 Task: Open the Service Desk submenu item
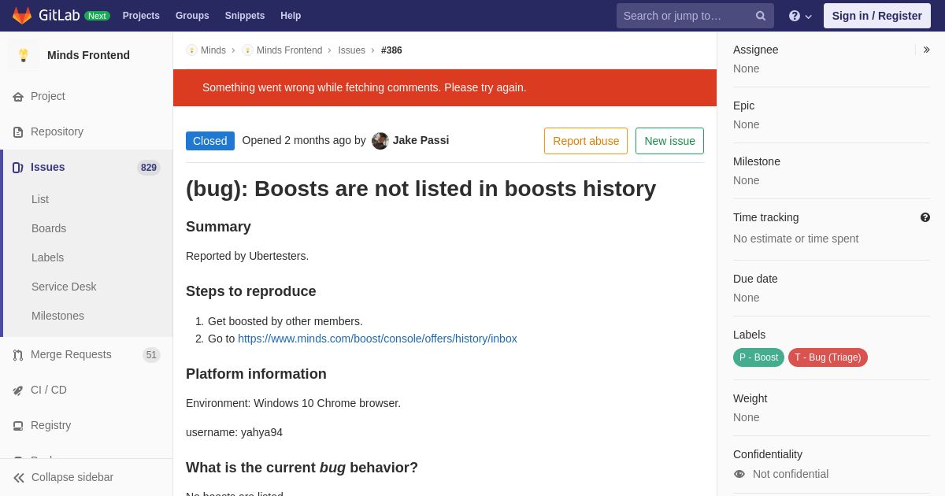[64, 287]
